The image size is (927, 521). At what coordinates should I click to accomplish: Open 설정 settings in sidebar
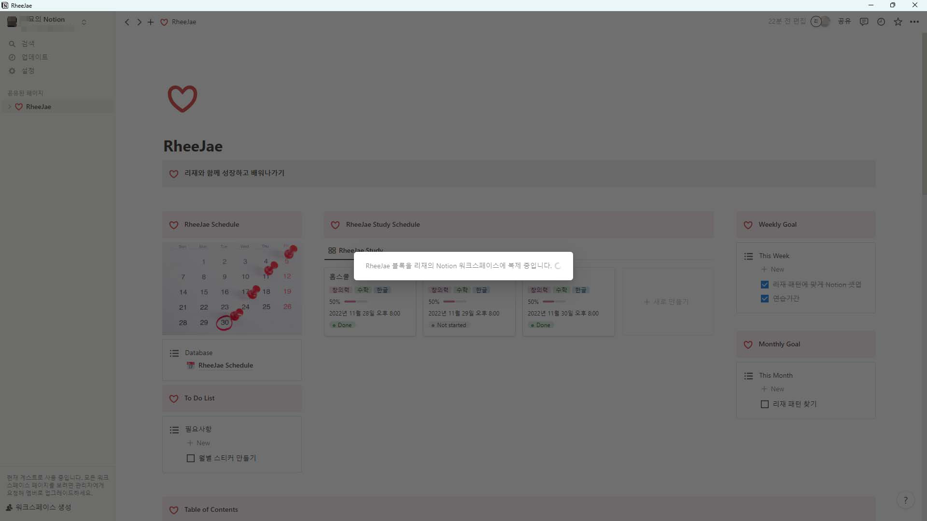[x=28, y=70]
